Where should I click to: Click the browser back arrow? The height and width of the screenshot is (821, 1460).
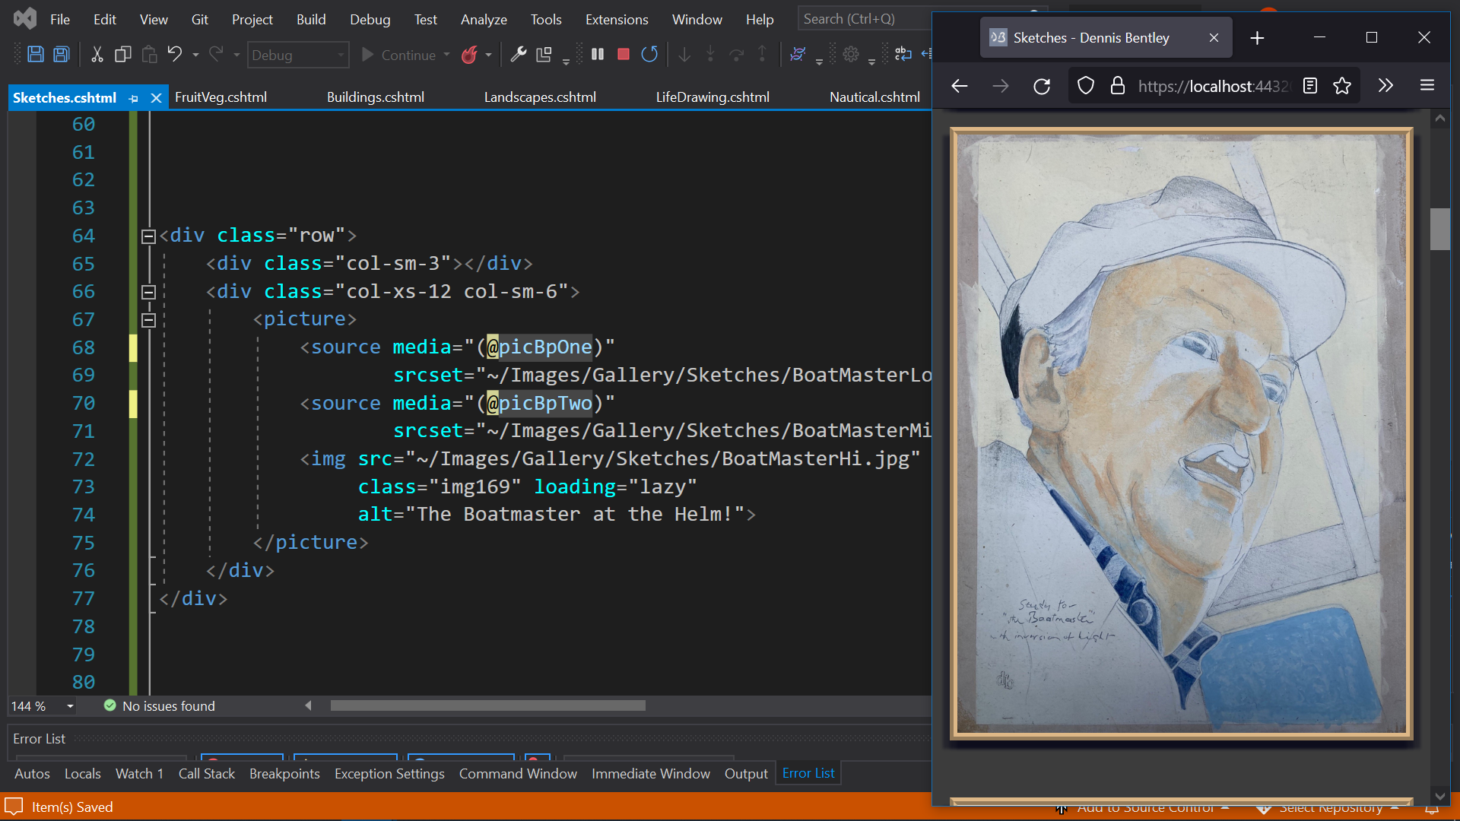coord(960,86)
